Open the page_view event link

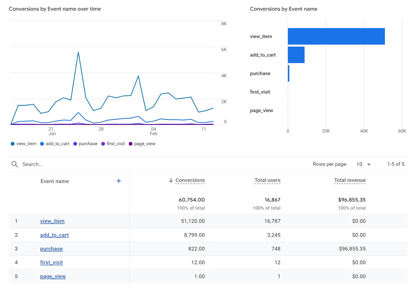point(53,276)
